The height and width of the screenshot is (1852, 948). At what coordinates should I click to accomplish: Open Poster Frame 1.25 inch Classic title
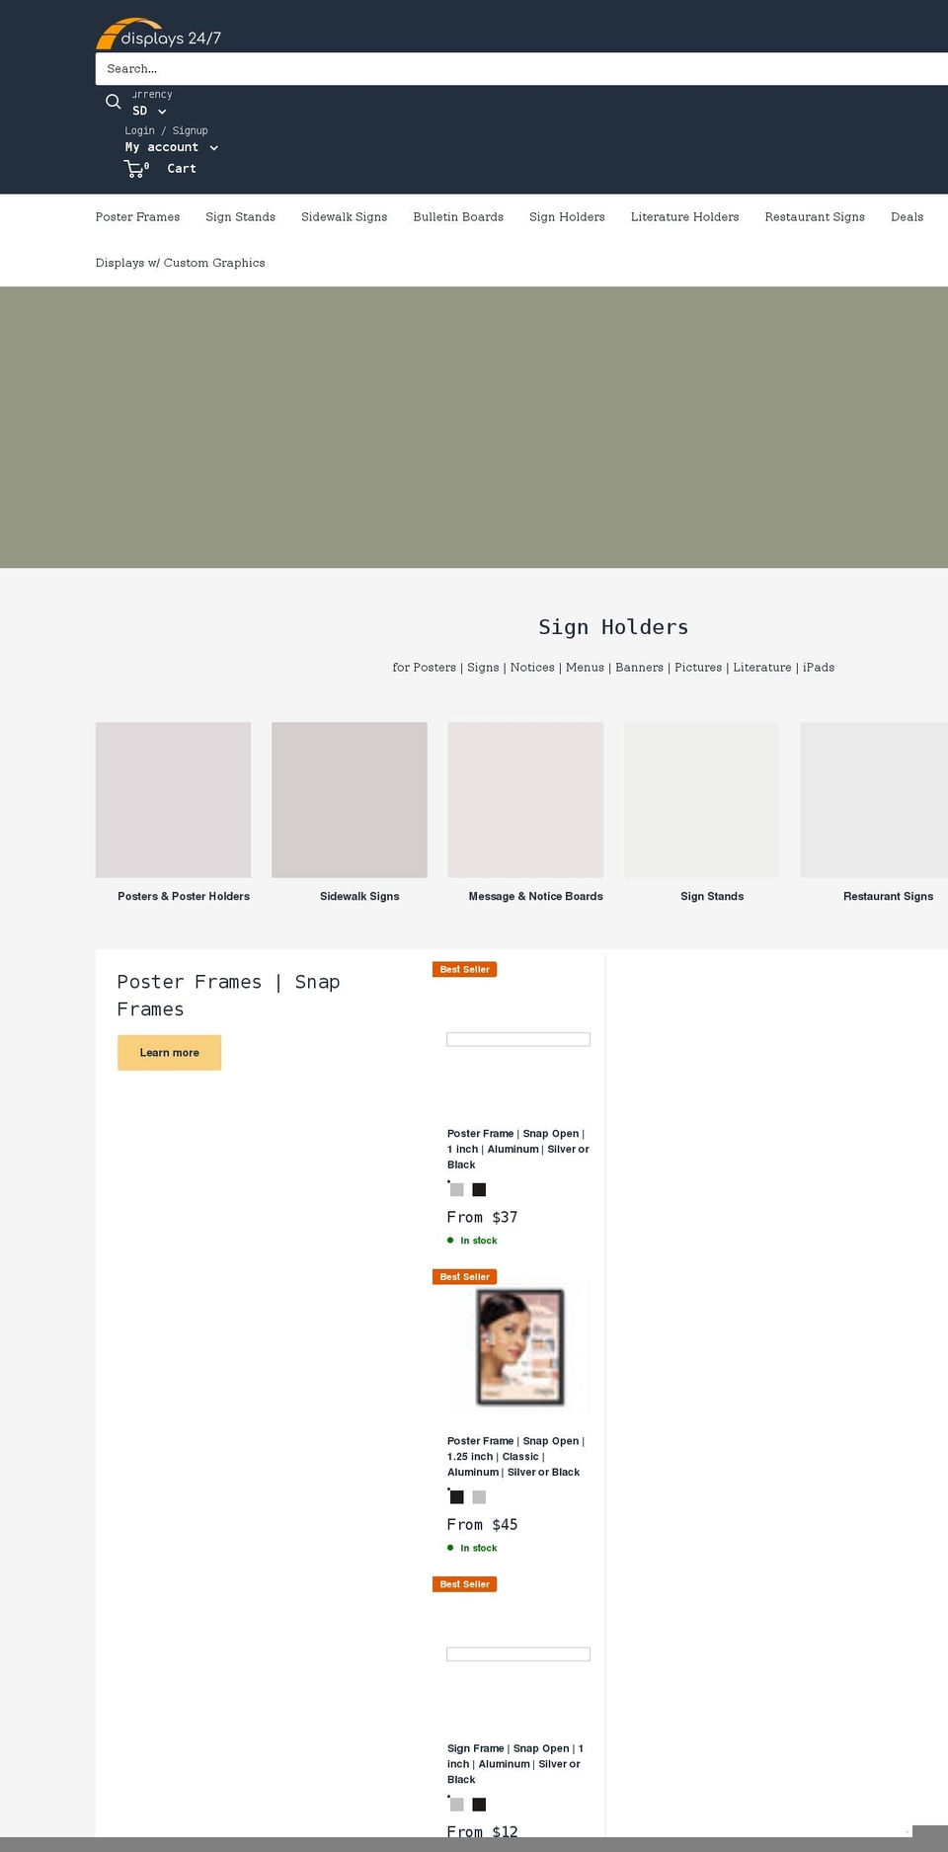(515, 1457)
